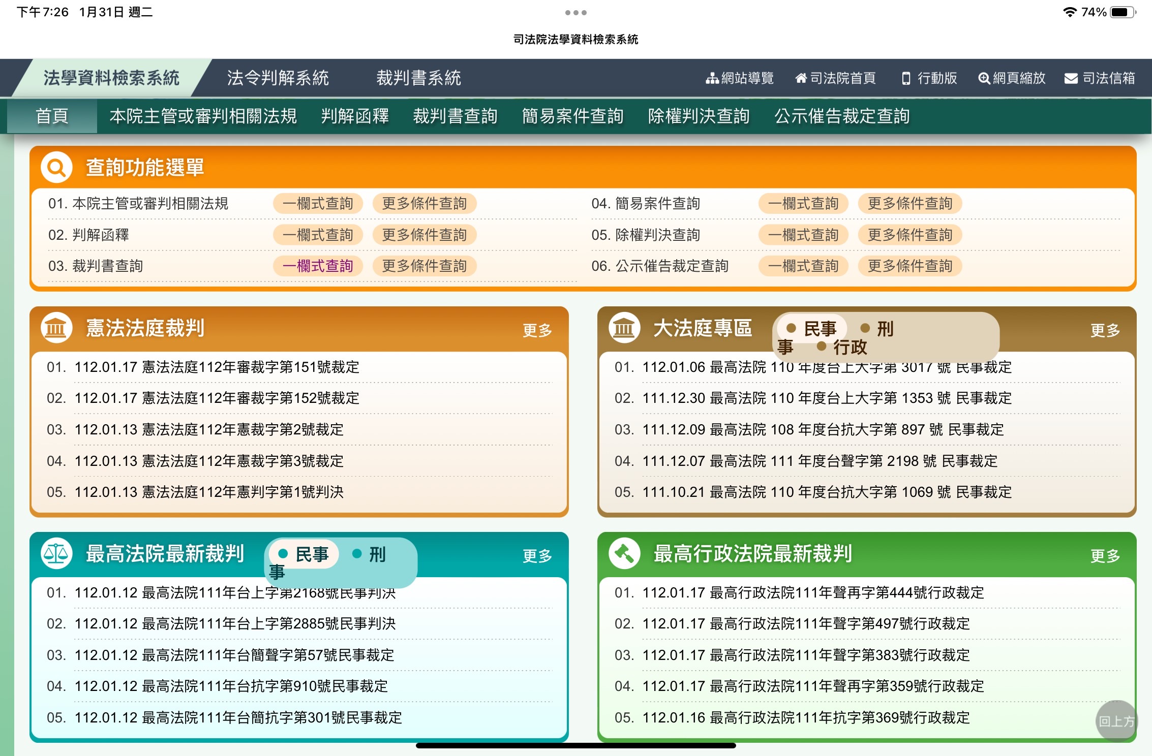The width and height of the screenshot is (1152, 756).
Task: Click the magnifier icon beside 查詢功能選單
Action: 56,167
